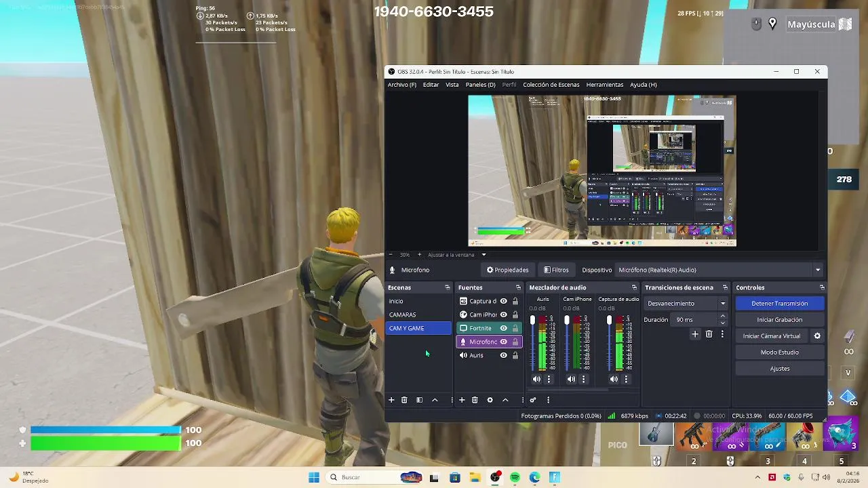
Task: Mute the Auris audio channel
Action: [x=536, y=380]
